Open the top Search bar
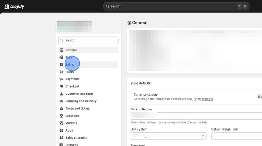The image size is (262, 146). point(176,7)
